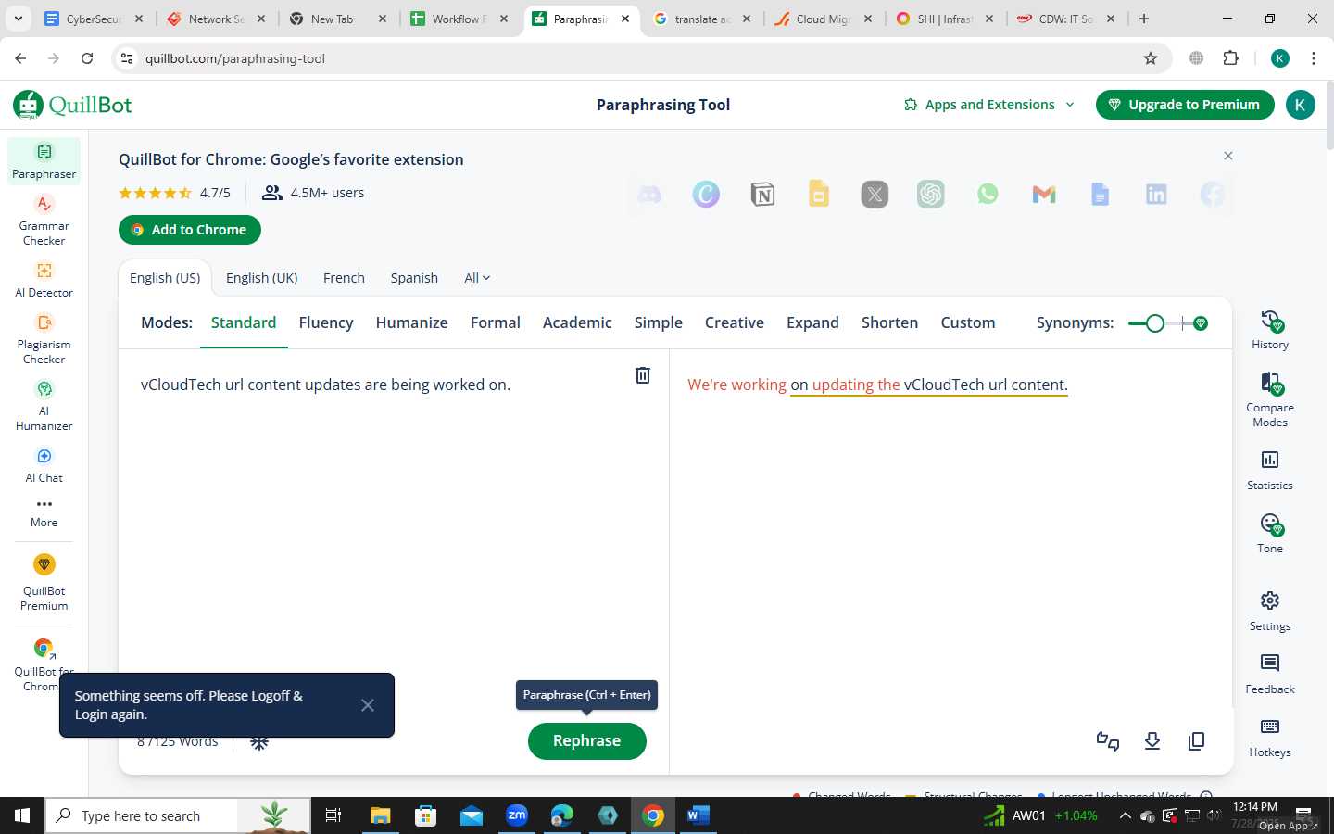The width and height of the screenshot is (1334, 834).
Task: Adjust the Synonyms slider handle
Action: [x=1154, y=323]
